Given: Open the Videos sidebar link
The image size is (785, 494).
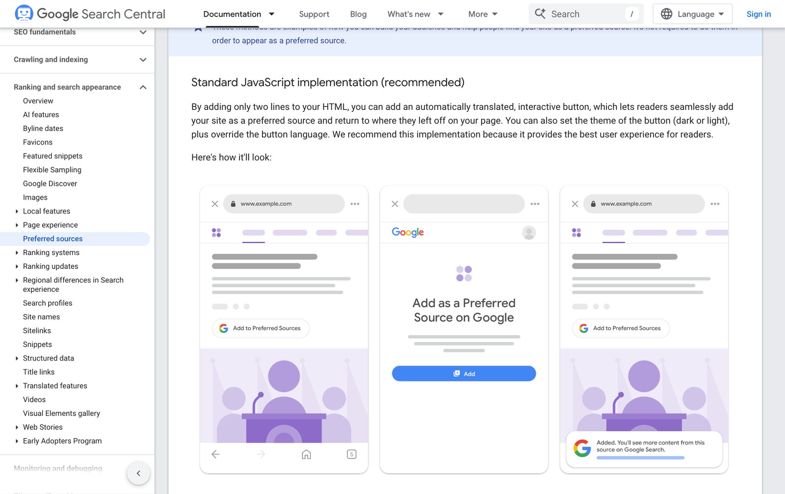Looking at the screenshot, I should click(x=34, y=400).
